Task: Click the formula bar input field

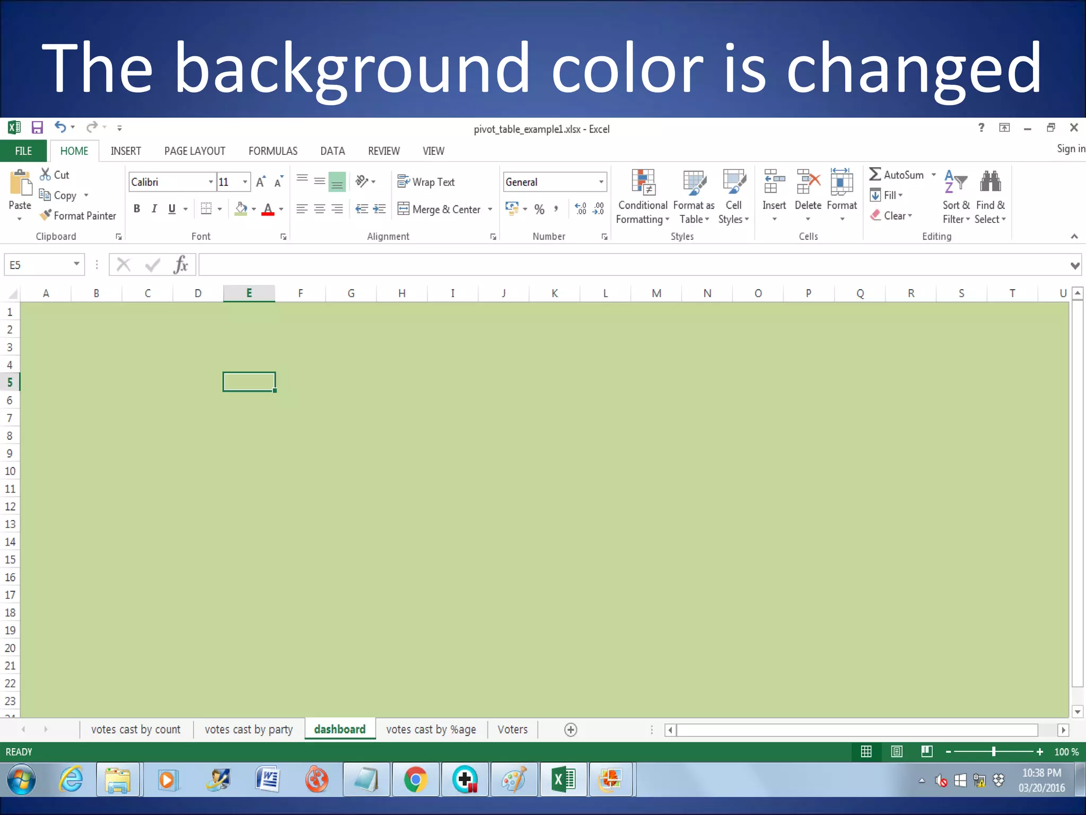Action: tap(634, 264)
